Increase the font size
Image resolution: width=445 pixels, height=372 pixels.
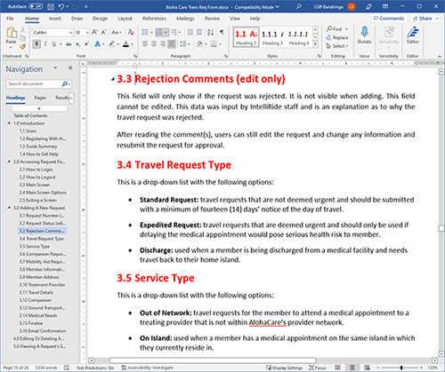pyautogui.click(x=94, y=32)
